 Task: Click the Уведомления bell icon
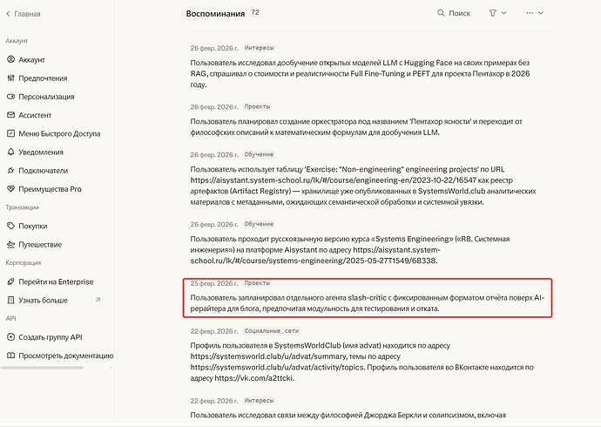[x=10, y=152]
